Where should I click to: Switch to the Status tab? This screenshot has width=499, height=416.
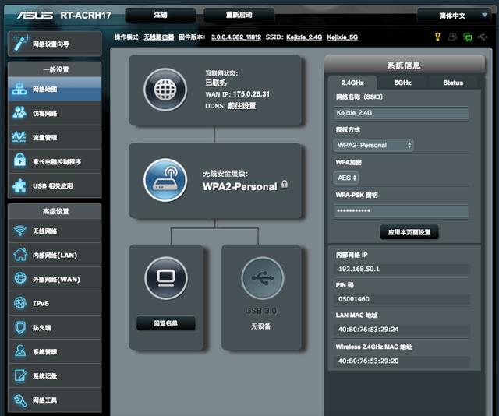tap(452, 83)
